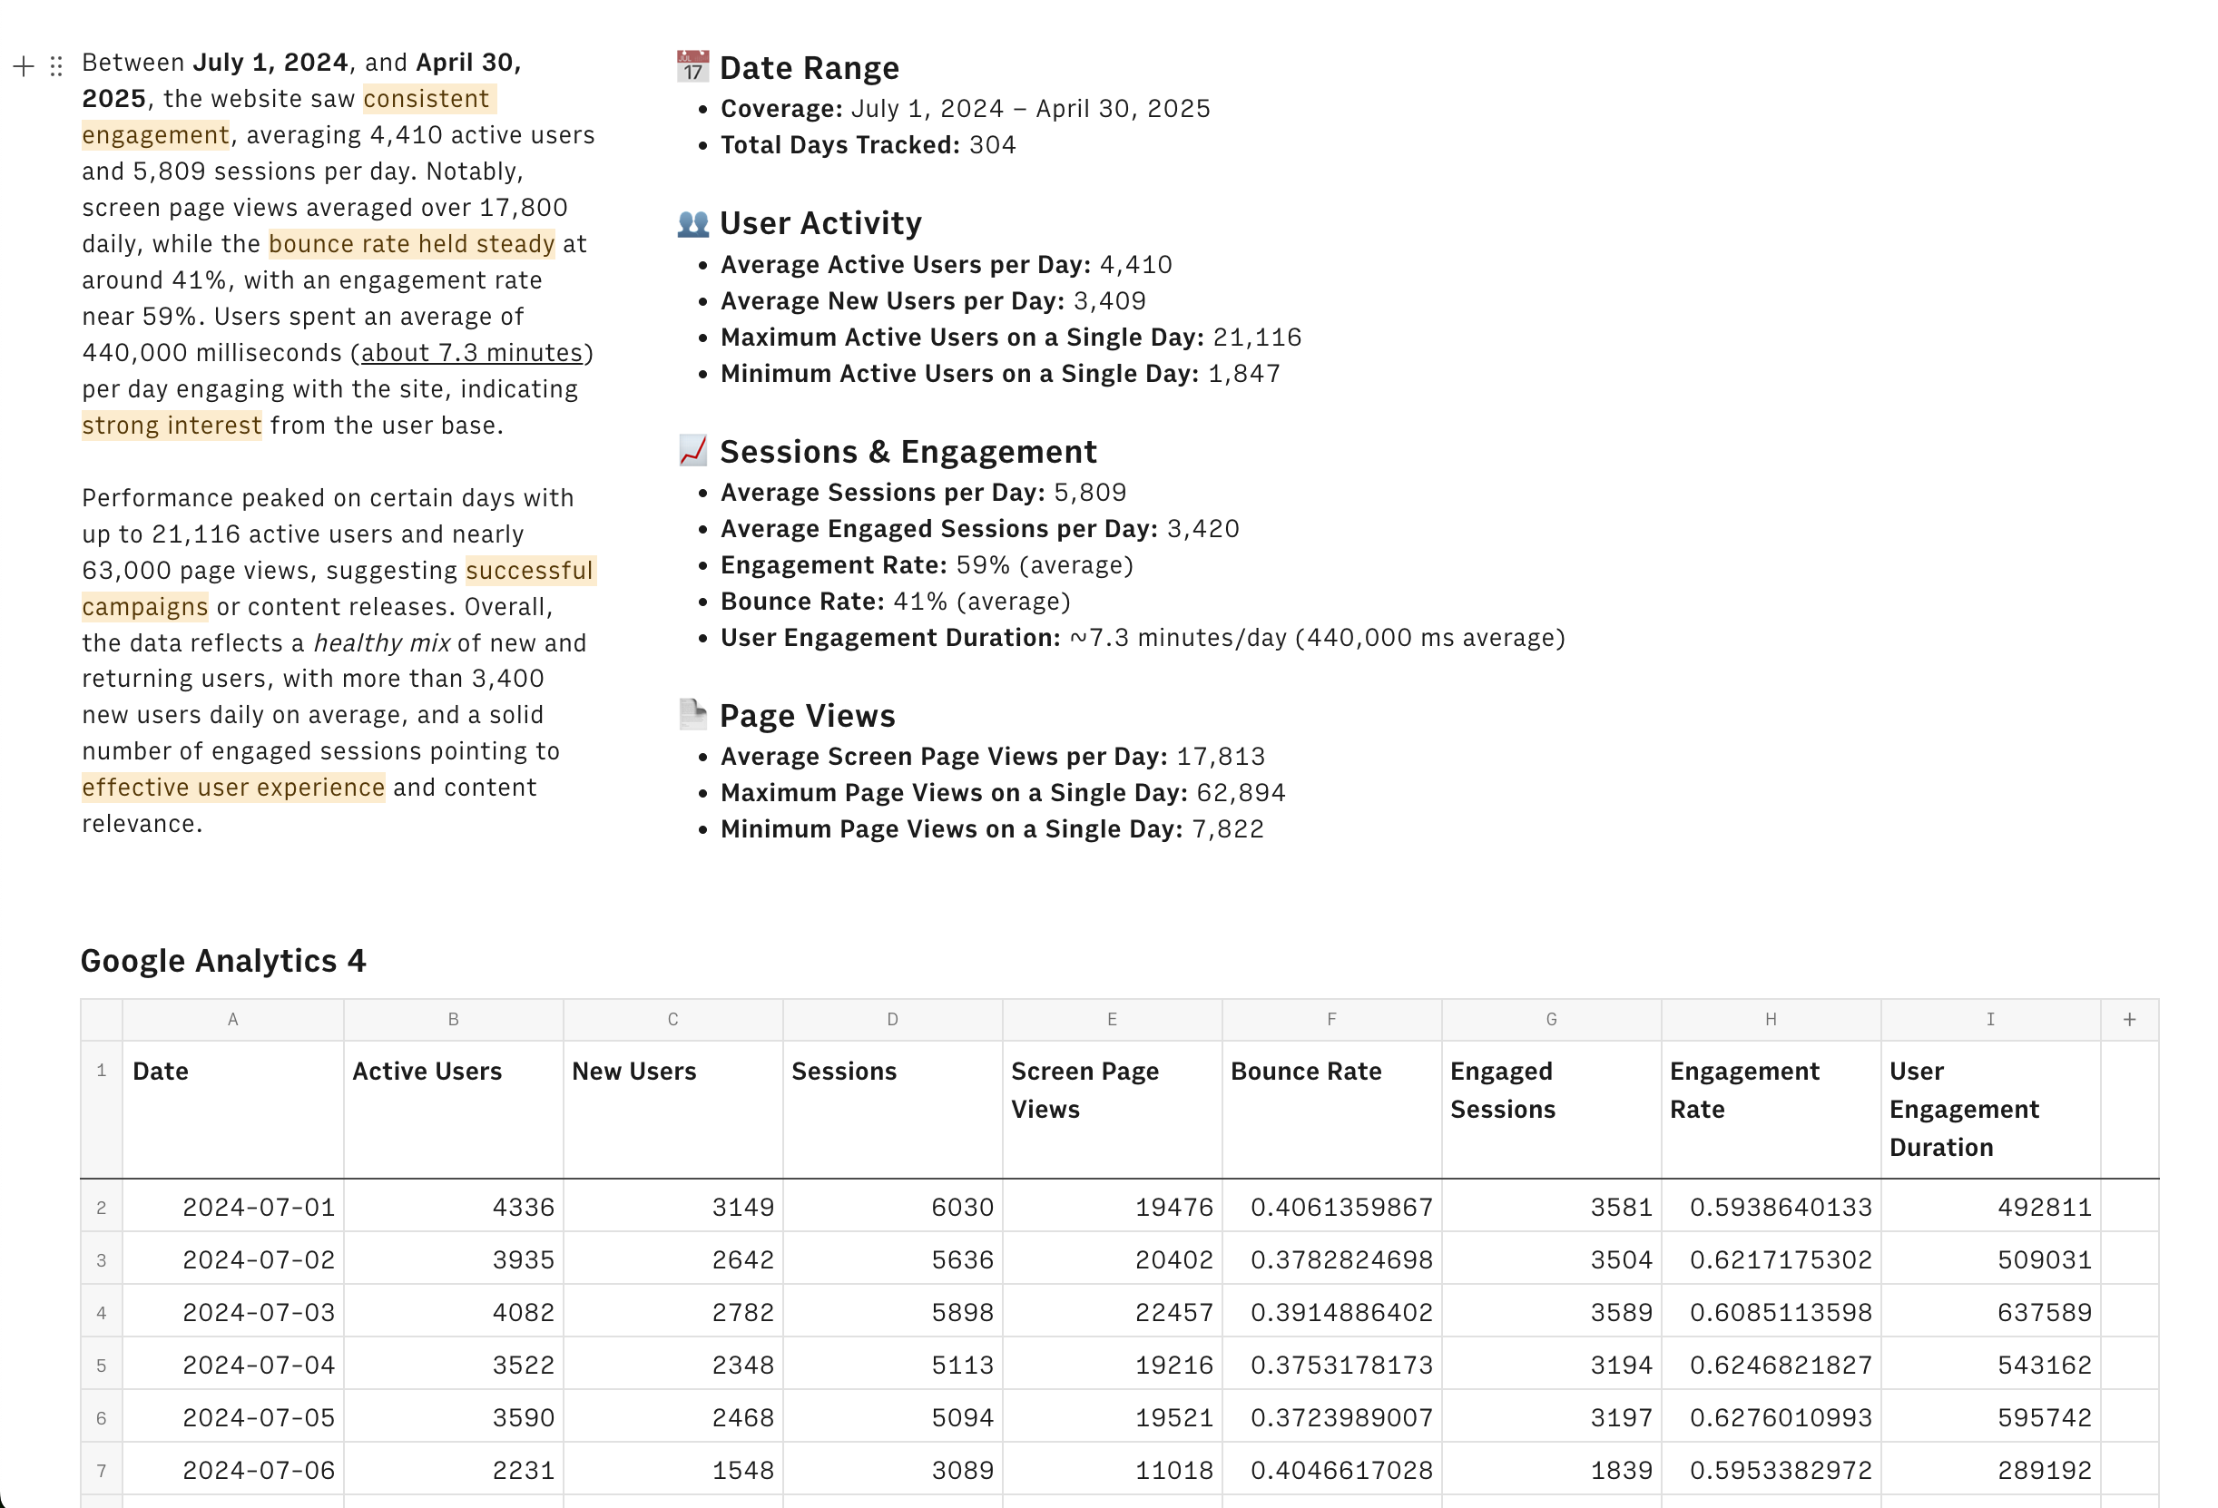
Task: Select column A header
Action: click(233, 1019)
